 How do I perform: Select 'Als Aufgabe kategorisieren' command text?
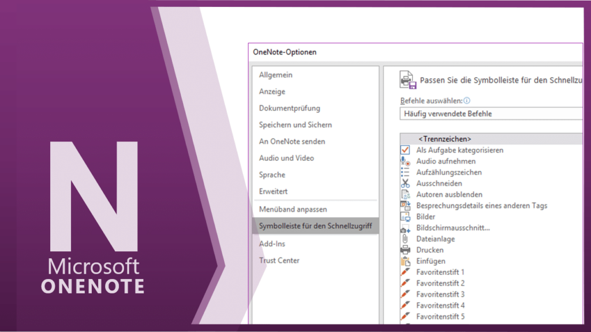click(x=460, y=150)
